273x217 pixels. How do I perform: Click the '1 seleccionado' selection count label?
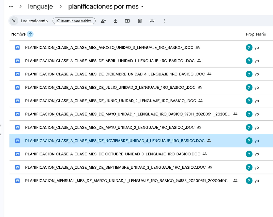(x=34, y=21)
